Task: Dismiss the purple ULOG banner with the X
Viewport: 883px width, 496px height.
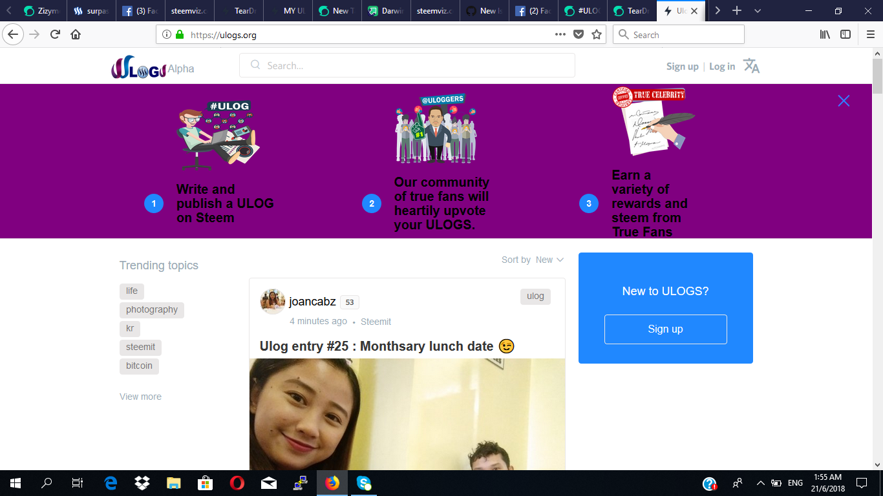Action: pos(844,101)
